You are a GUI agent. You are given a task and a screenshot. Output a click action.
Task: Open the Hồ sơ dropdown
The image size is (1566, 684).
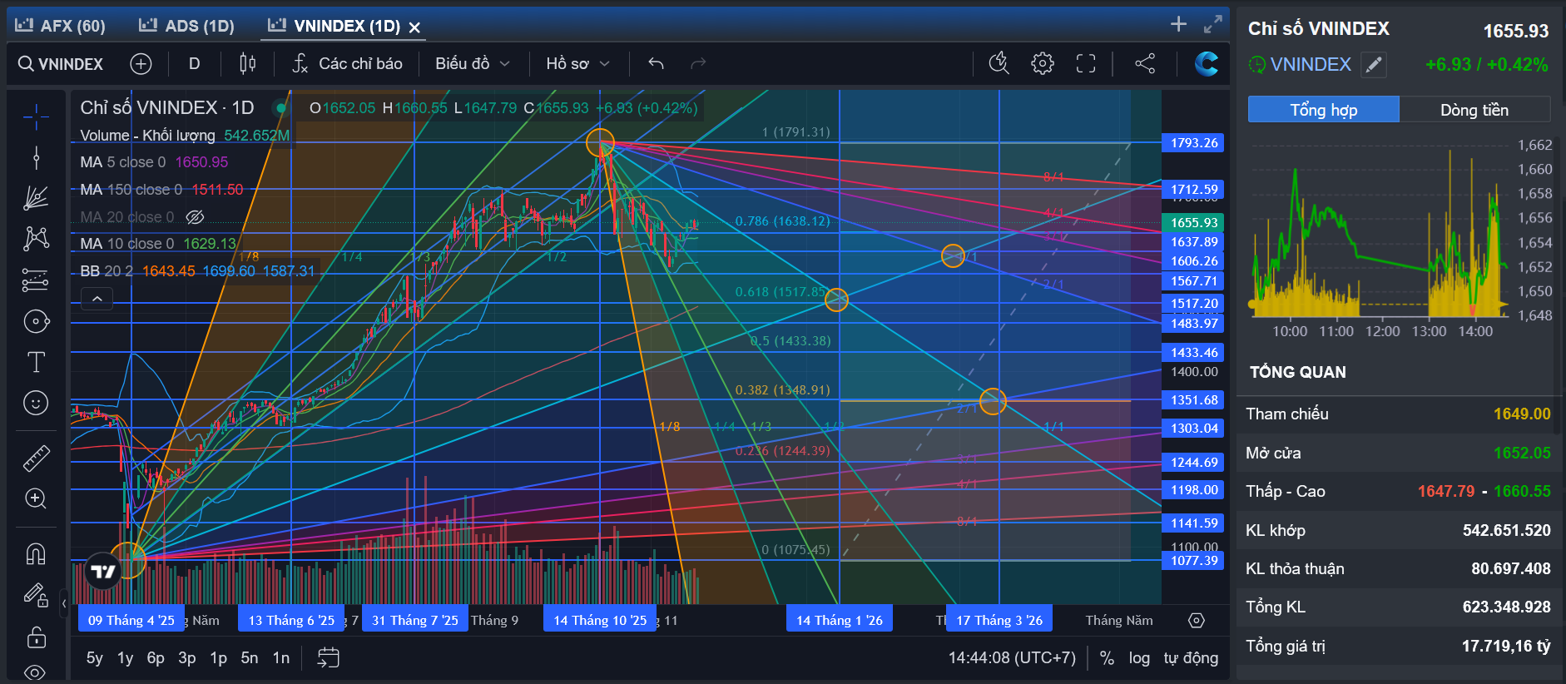coord(577,64)
